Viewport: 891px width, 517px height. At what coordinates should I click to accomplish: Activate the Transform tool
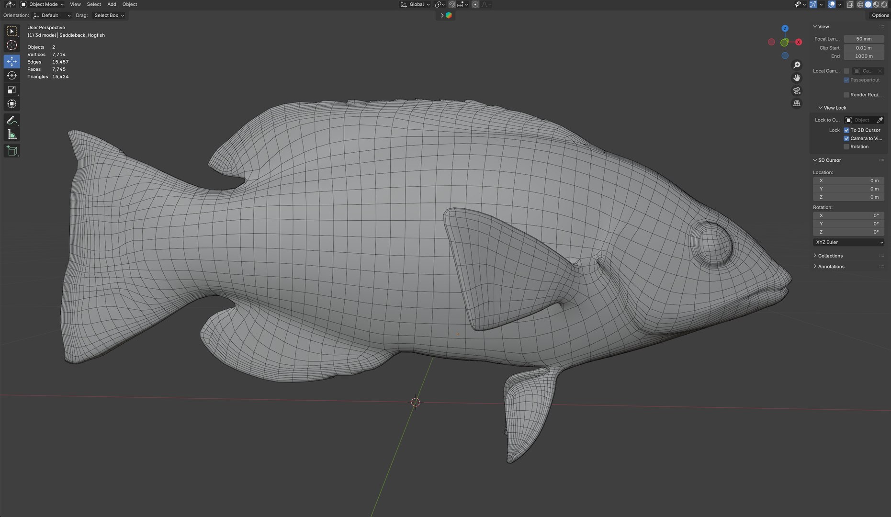12,104
